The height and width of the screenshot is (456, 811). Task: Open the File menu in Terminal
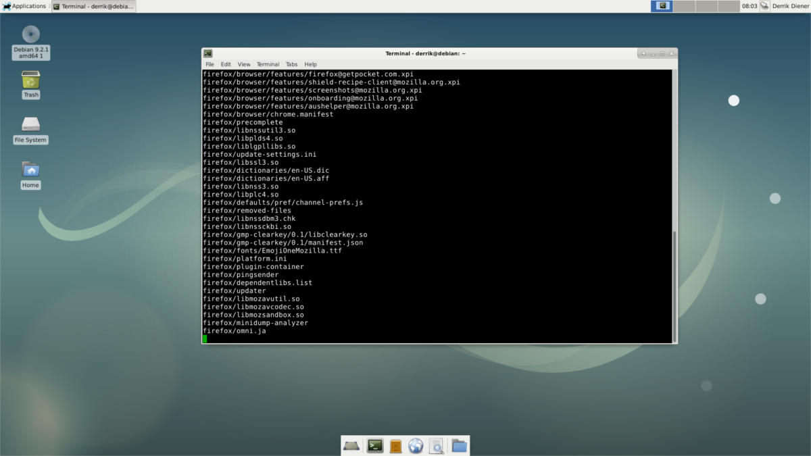coord(210,64)
